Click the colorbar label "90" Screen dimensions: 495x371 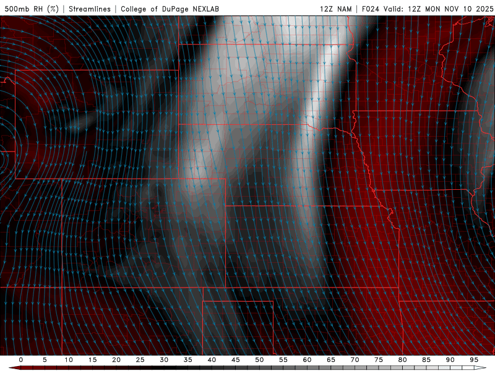pos(450,360)
